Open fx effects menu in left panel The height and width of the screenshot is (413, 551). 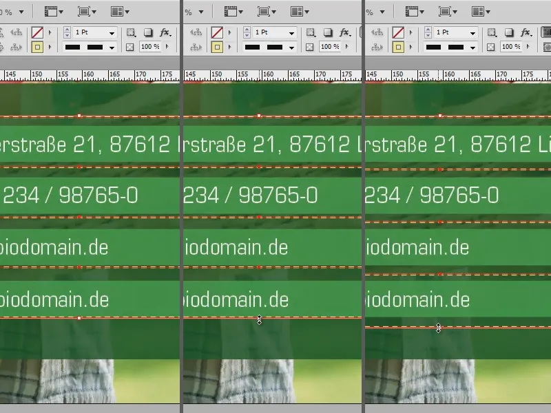click(165, 32)
